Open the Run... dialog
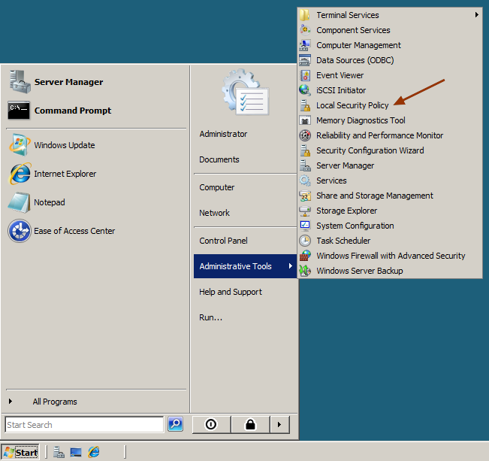 210,317
